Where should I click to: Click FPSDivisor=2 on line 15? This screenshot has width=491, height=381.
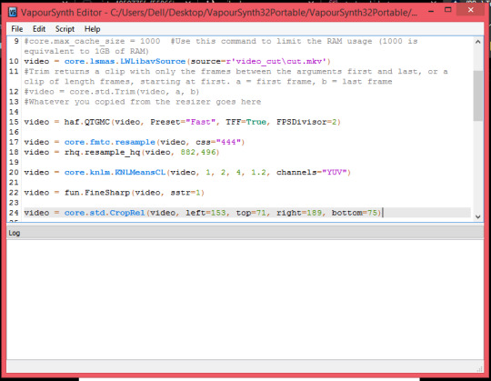click(x=306, y=122)
